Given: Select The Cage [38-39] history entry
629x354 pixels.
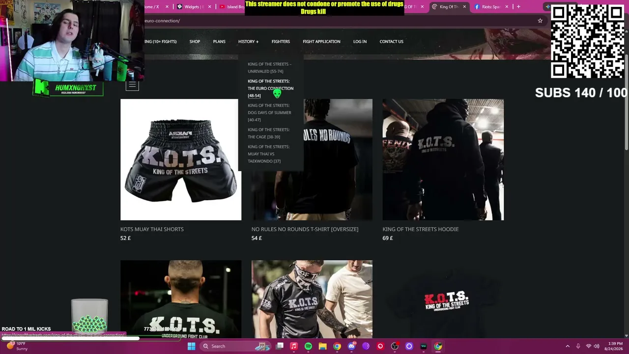Looking at the screenshot, I should pos(268,133).
